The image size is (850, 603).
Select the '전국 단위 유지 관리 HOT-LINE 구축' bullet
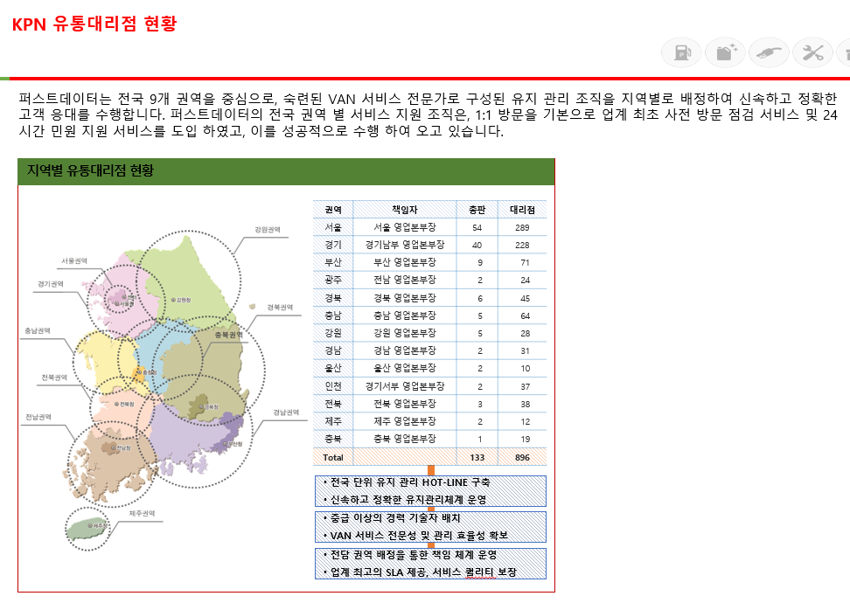point(406,482)
